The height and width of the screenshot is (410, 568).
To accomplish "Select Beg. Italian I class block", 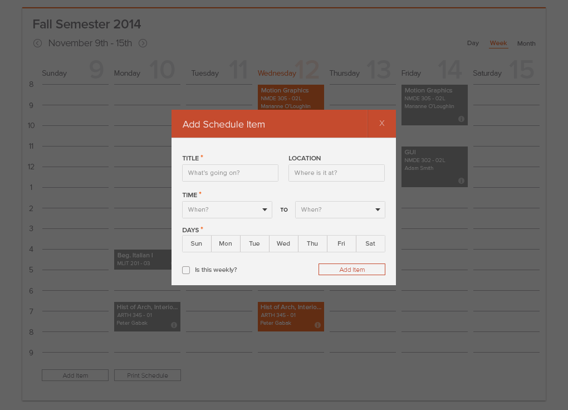I will click(x=143, y=260).
